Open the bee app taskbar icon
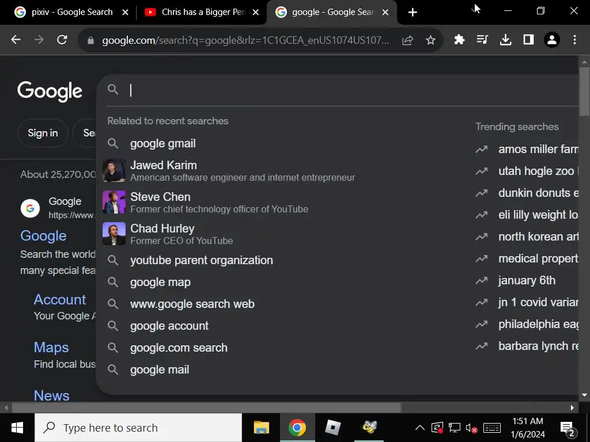Image resolution: width=590 pixels, height=442 pixels. pyautogui.click(x=369, y=428)
